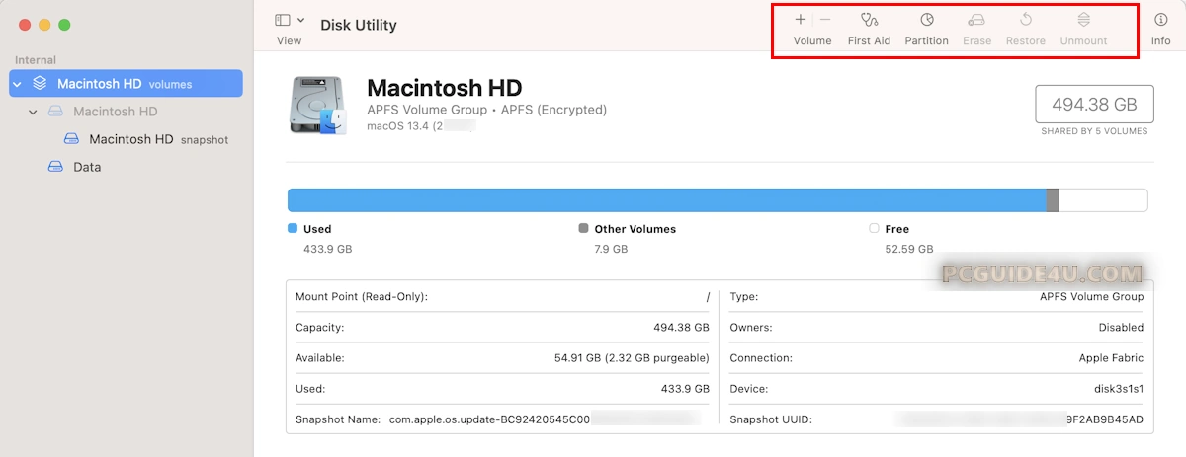Select the Data volume in sidebar
Image resolution: width=1186 pixels, height=457 pixels.
coord(87,167)
